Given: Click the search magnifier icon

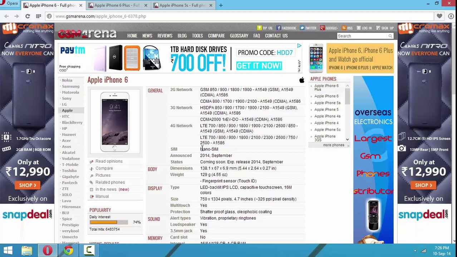Looking at the screenshot, I should [x=390, y=36].
